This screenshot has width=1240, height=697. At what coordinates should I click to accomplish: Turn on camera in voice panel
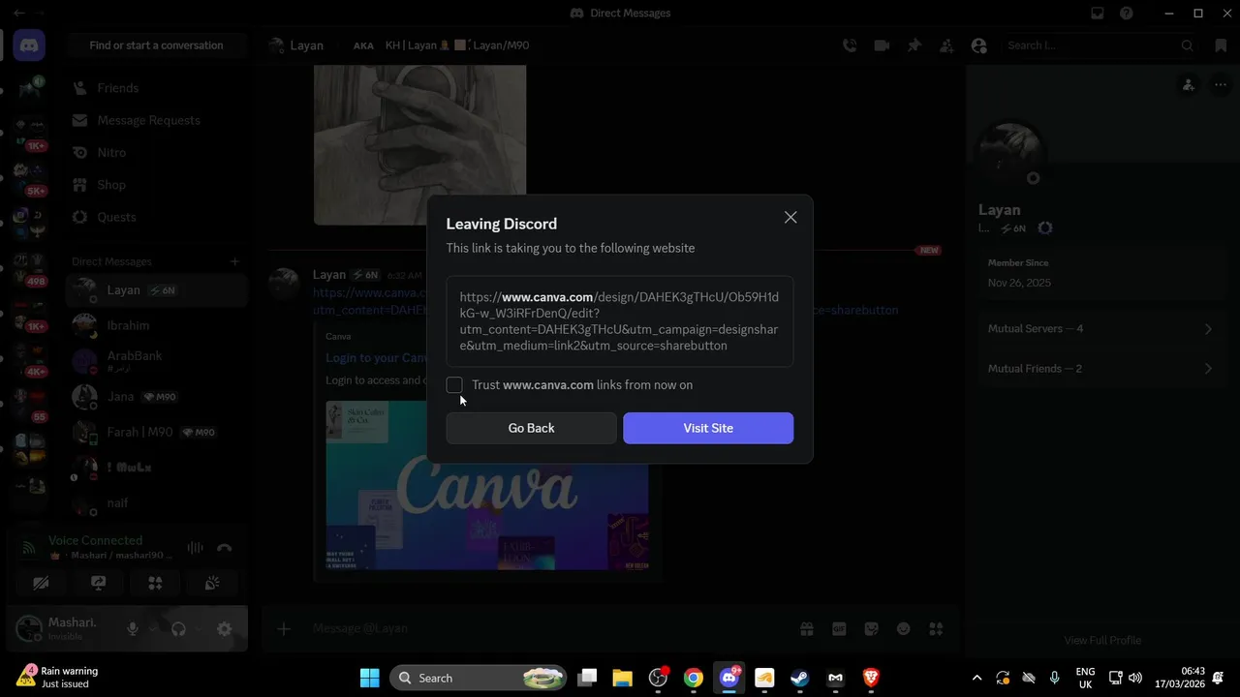pos(41,583)
